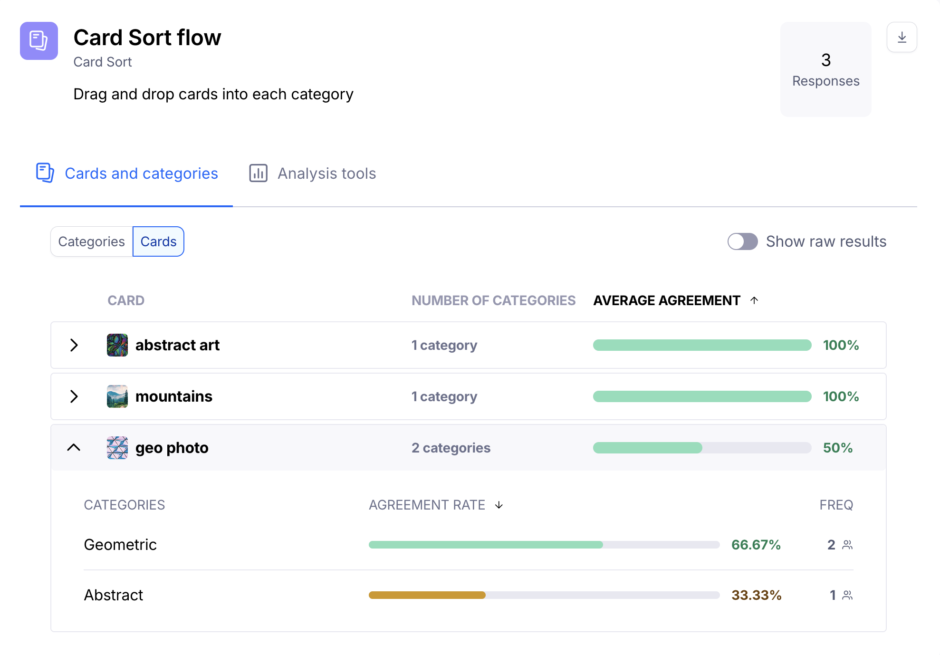Click the mountains card thumbnail
The width and height of the screenshot is (940, 655).
117,396
